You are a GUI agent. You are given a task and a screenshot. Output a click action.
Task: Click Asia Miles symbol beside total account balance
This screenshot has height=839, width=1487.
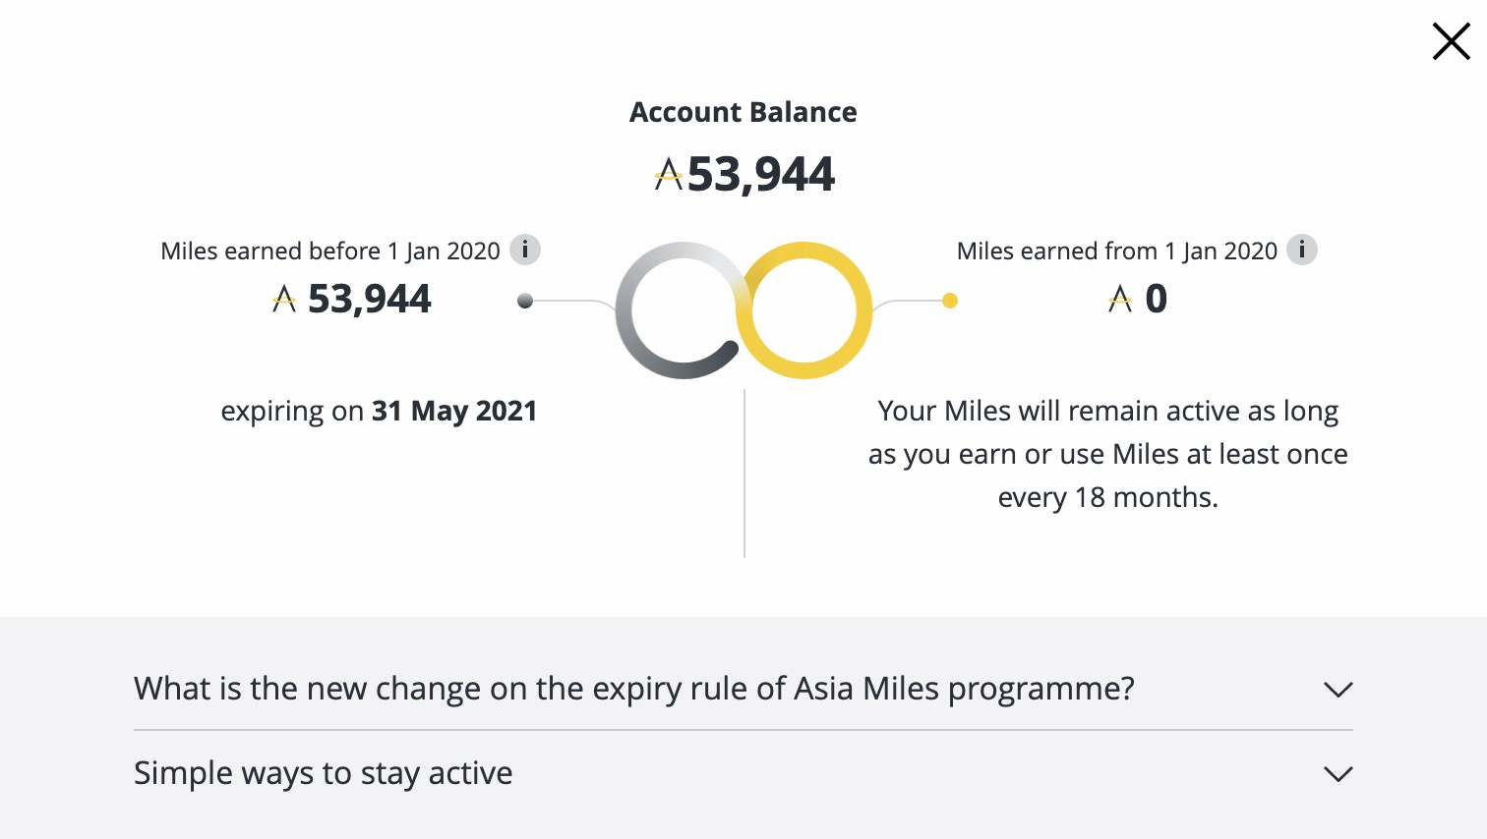[x=669, y=175]
